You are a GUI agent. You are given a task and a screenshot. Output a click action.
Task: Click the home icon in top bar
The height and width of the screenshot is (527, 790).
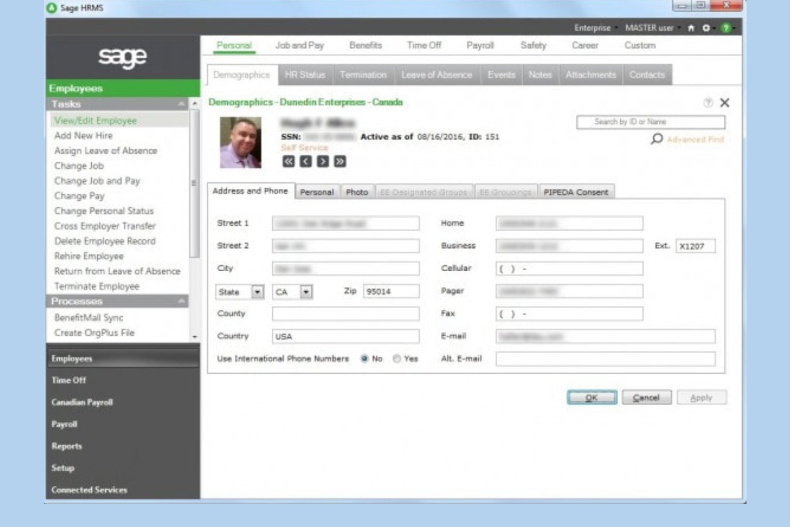pos(691,28)
